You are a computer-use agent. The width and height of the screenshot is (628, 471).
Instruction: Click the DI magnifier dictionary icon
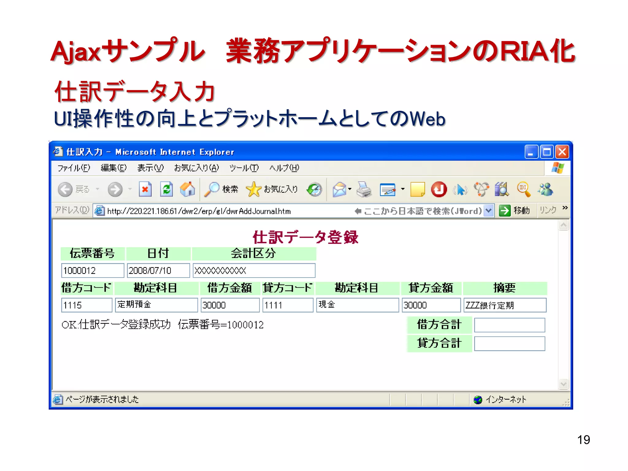click(524, 189)
